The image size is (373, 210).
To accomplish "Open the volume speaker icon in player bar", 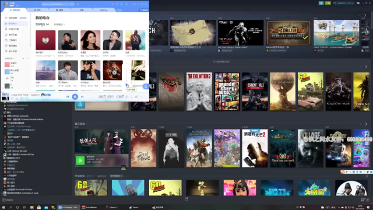I will coord(126,97).
